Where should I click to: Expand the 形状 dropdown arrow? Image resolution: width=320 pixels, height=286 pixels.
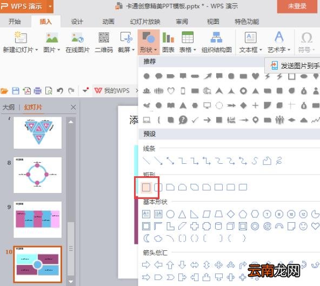tap(156, 50)
